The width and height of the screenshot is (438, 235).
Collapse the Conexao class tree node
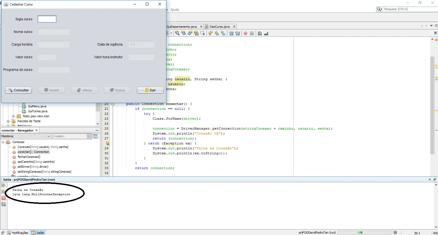pyautogui.click(x=3, y=142)
